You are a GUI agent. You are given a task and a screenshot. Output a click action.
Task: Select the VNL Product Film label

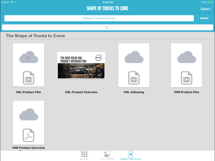pyautogui.click(x=28, y=92)
